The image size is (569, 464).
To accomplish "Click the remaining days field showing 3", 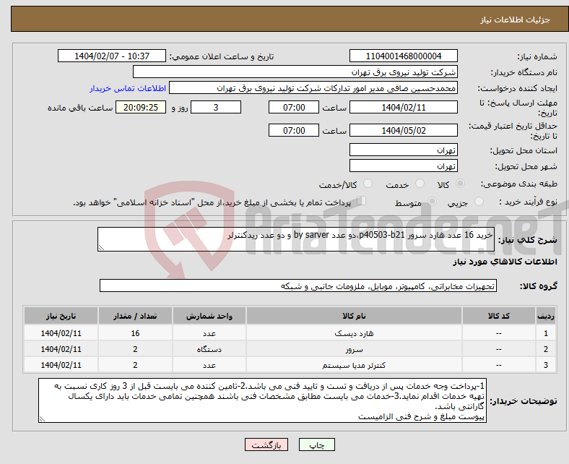I will tap(216, 107).
